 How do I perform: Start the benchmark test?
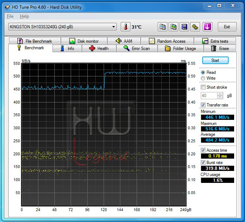click(x=215, y=60)
